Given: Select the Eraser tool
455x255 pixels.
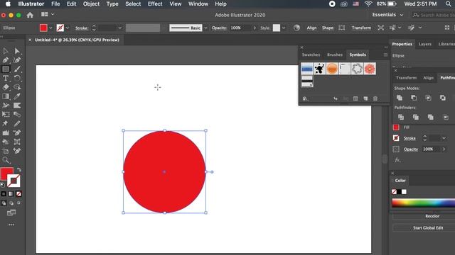Looking at the screenshot, I should (6, 87).
